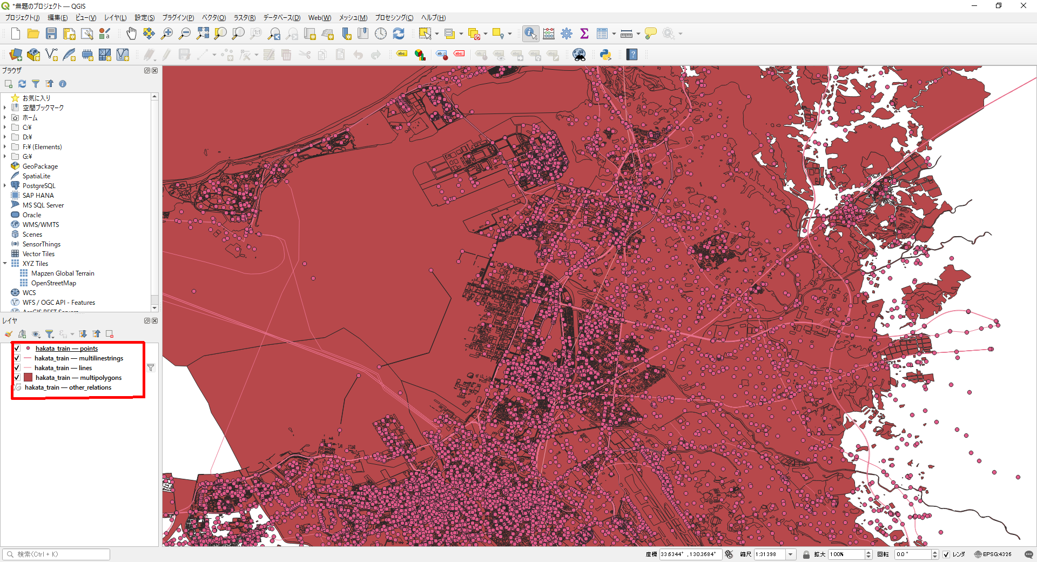
Task: Toggle the render checkbox in status bar
Action: coord(946,554)
